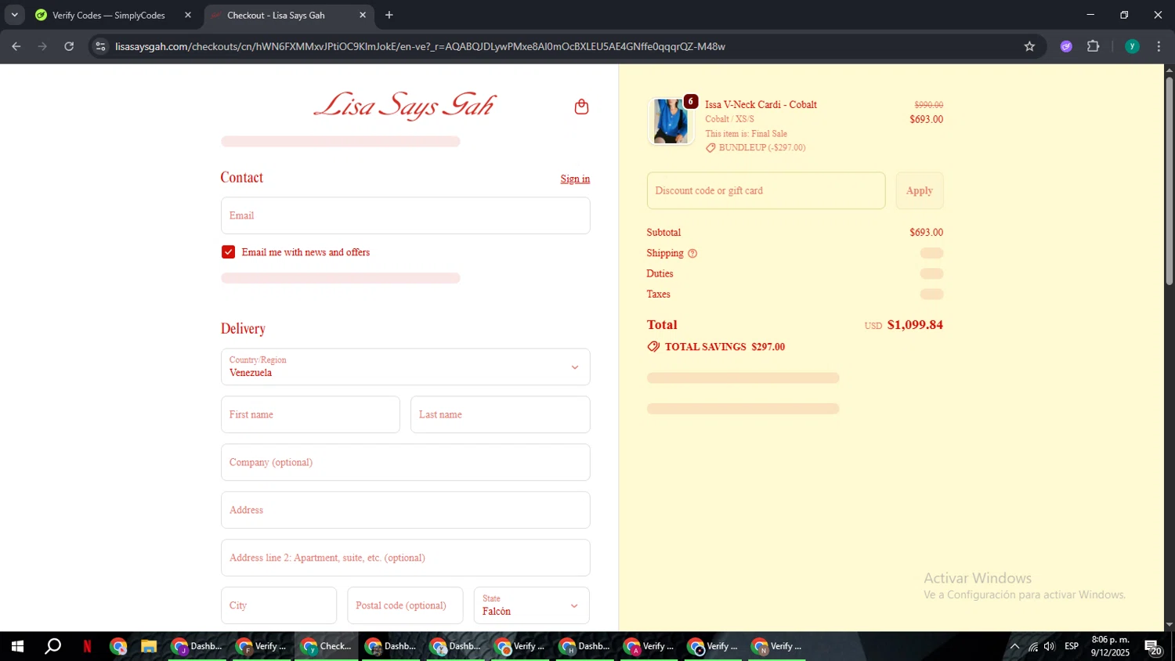1175x661 pixels.
Task: Open a new browser tab
Action: (389, 15)
